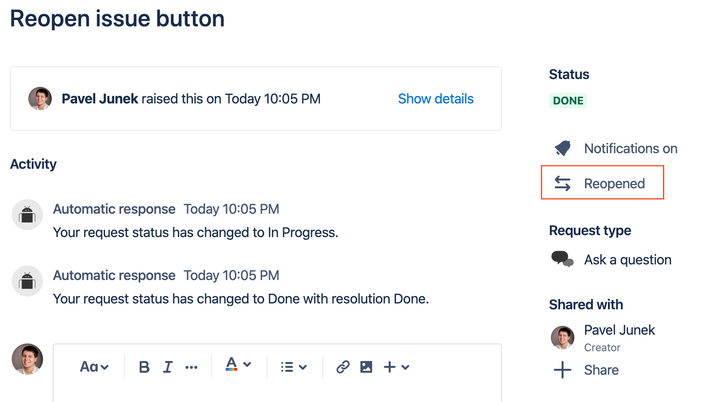Click the Android bot avatar on first automatic response
This screenshot has height=402, width=712.
click(x=27, y=215)
